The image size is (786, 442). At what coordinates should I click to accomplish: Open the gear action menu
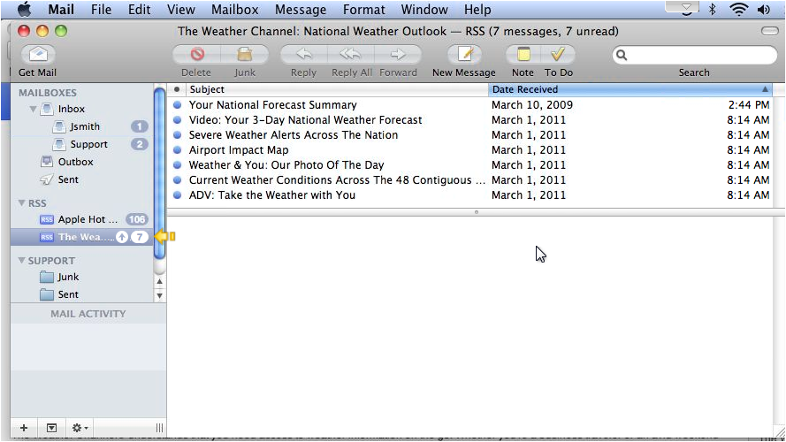79,428
